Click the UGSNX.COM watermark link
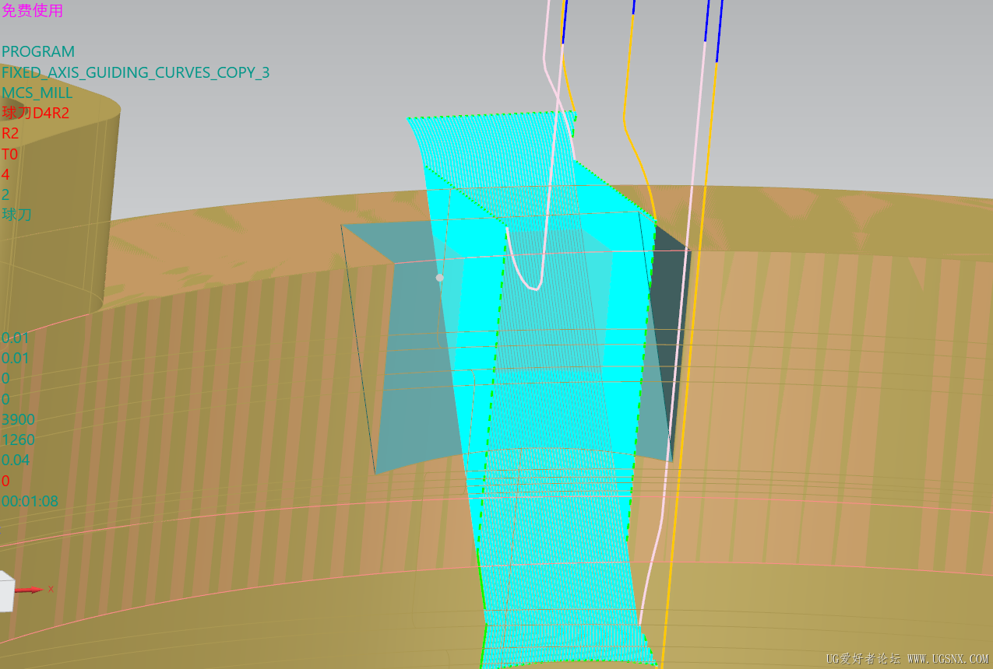 tap(948, 659)
